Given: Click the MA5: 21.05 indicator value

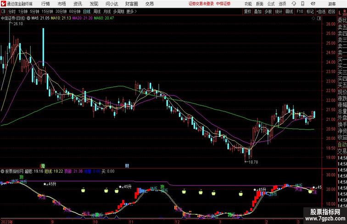Looking at the screenshot, I should pyautogui.click(x=40, y=18).
